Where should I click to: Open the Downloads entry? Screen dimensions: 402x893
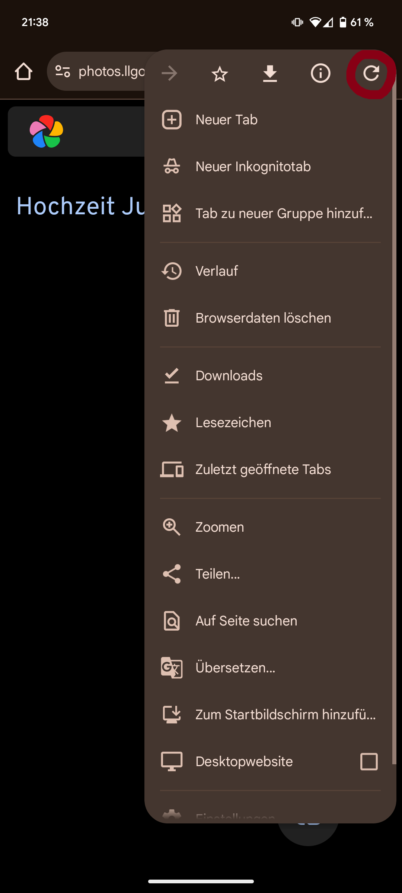[x=229, y=375]
